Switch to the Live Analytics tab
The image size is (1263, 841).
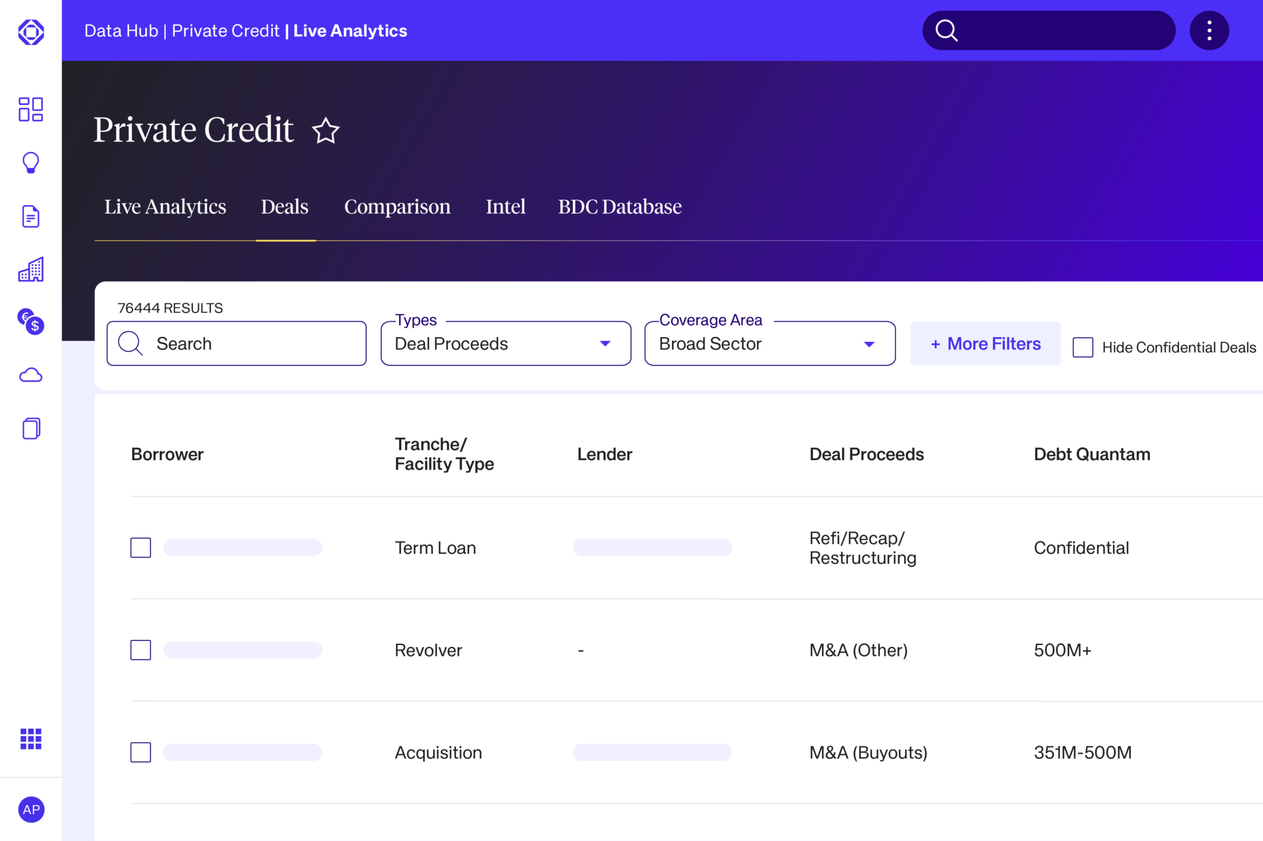point(165,206)
